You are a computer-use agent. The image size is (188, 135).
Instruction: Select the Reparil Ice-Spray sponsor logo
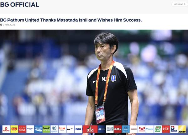pos(46,129)
